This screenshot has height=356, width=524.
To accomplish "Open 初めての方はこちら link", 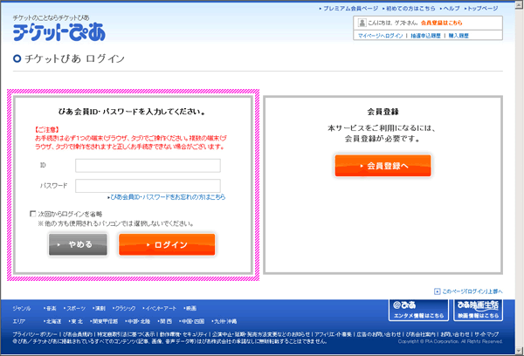I will 409,9.
